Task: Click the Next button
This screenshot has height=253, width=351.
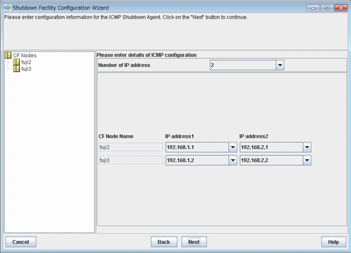Action: [194, 242]
